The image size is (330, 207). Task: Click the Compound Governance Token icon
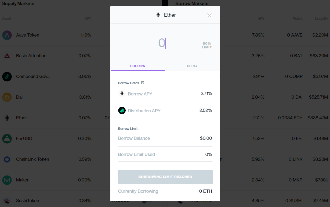[7, 77]
